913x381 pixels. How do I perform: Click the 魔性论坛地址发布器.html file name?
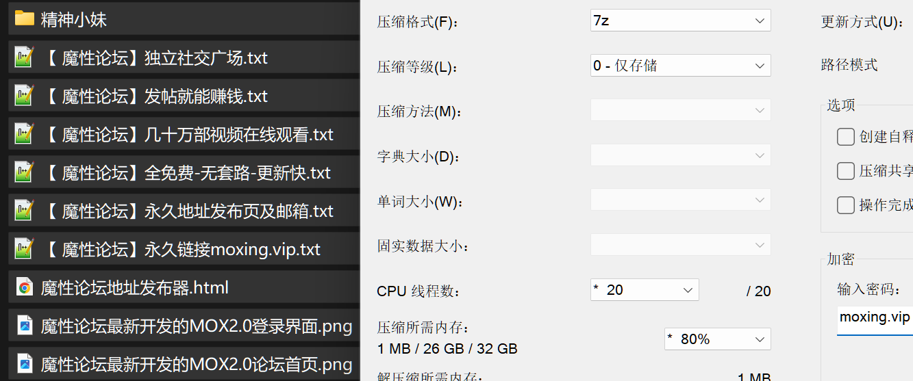pyautogui.click(x=134, y=288)
